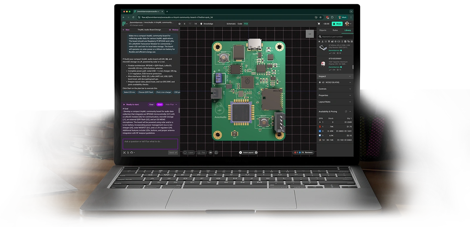
Task: Click the $2.10 price cell
Action: (x=349, y=136)
